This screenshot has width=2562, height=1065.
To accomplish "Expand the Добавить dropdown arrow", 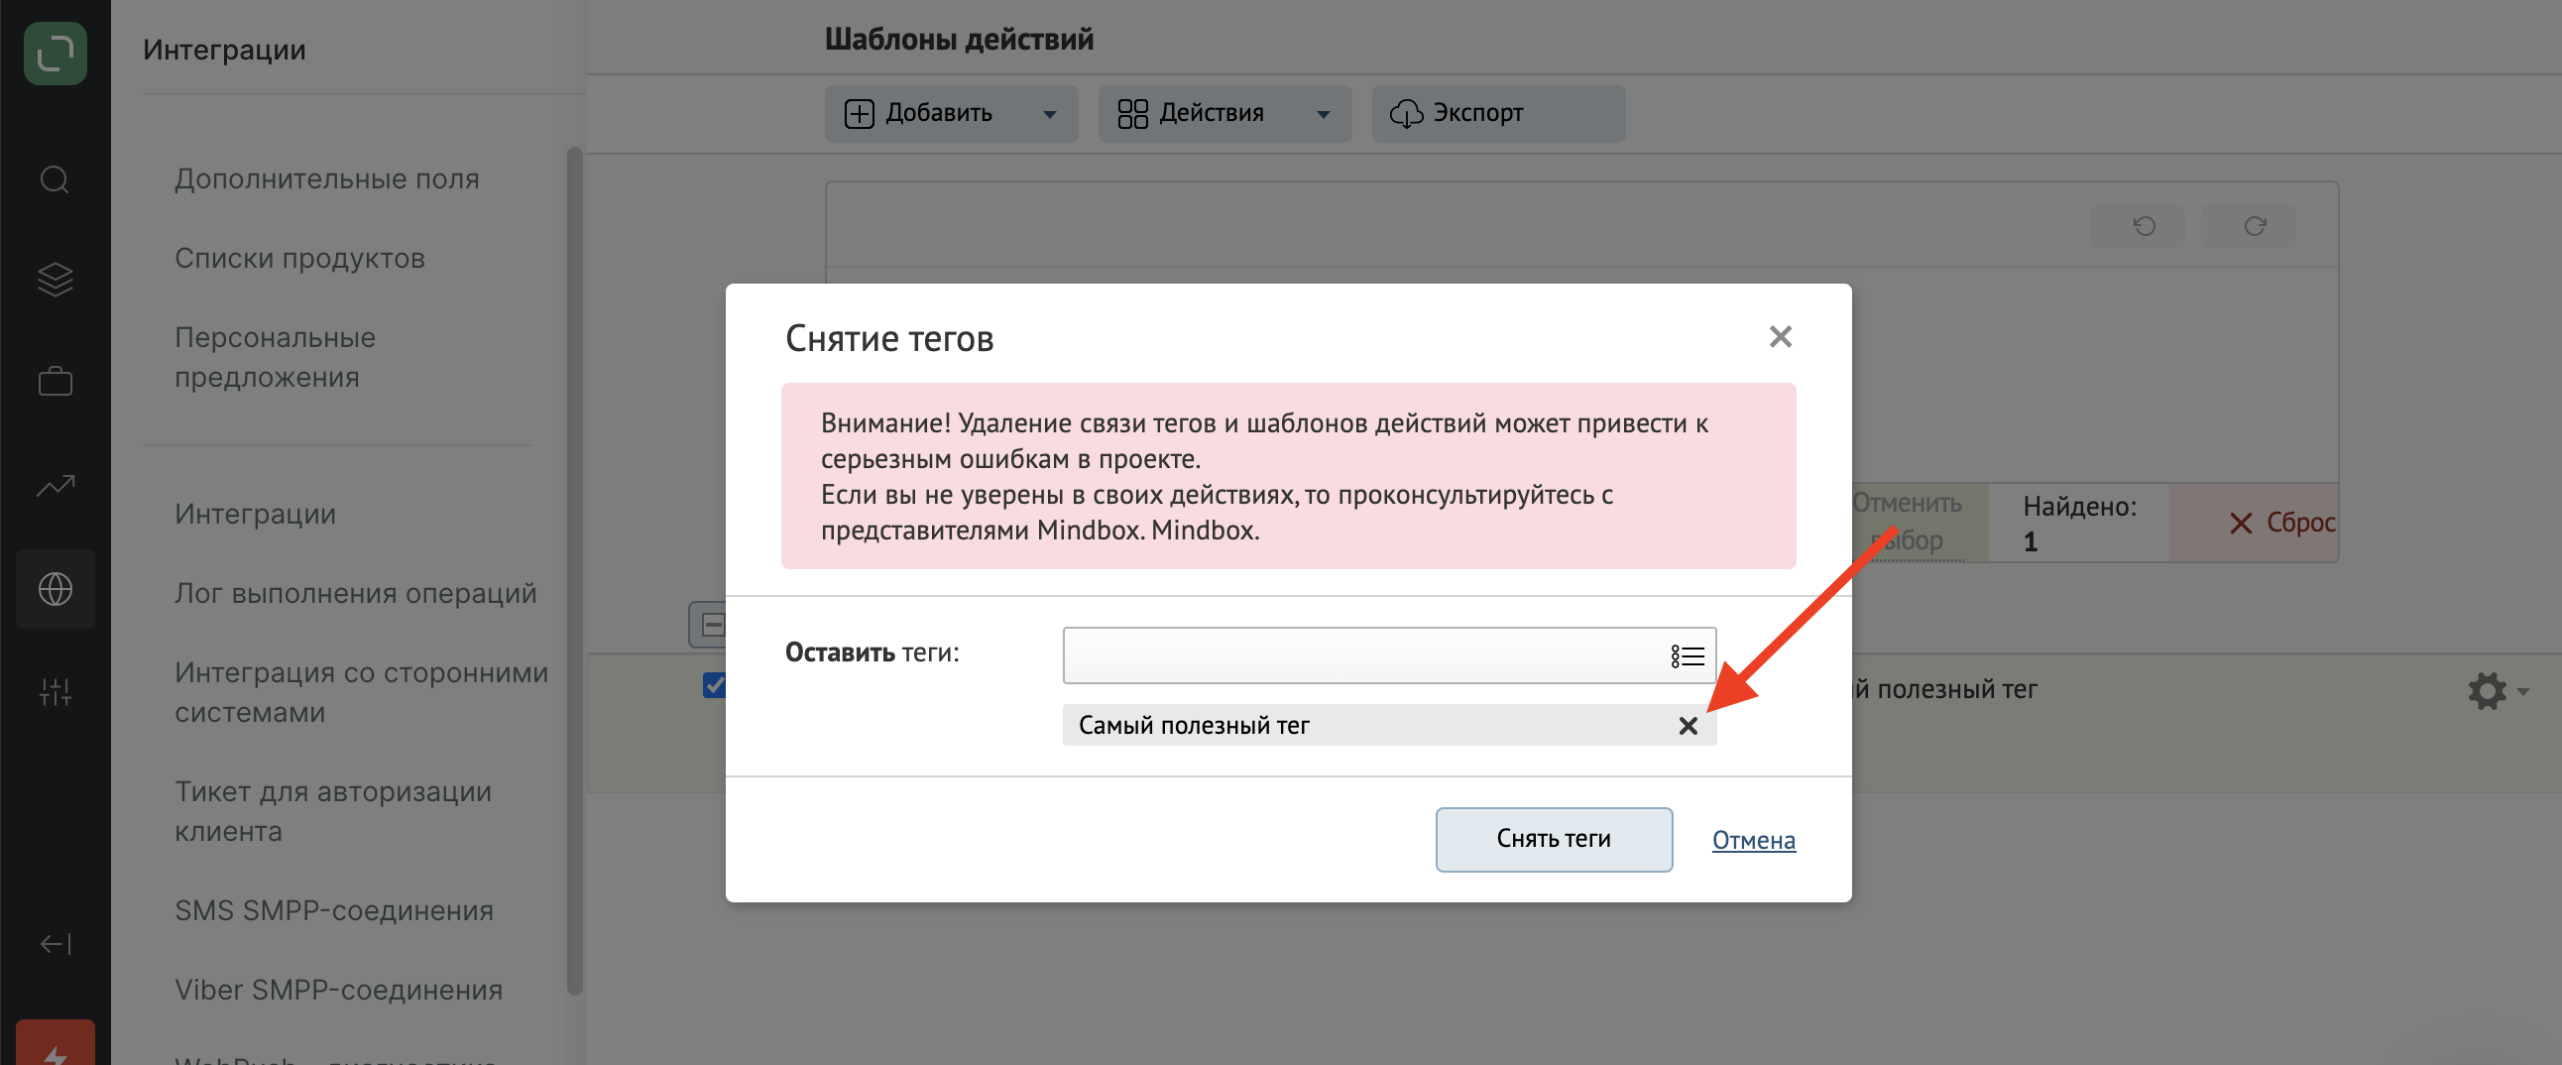I will pos(1049,114).
